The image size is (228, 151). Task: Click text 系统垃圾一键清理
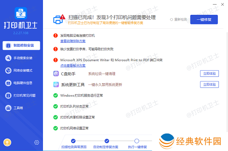tap(101, 74)
